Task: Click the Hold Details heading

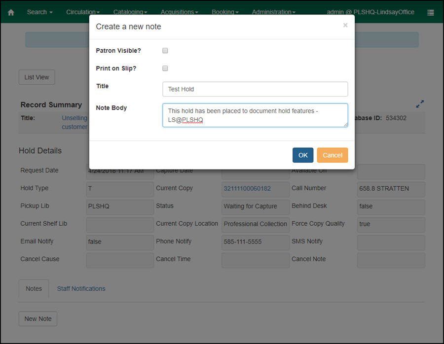Action: pos(40,150)
